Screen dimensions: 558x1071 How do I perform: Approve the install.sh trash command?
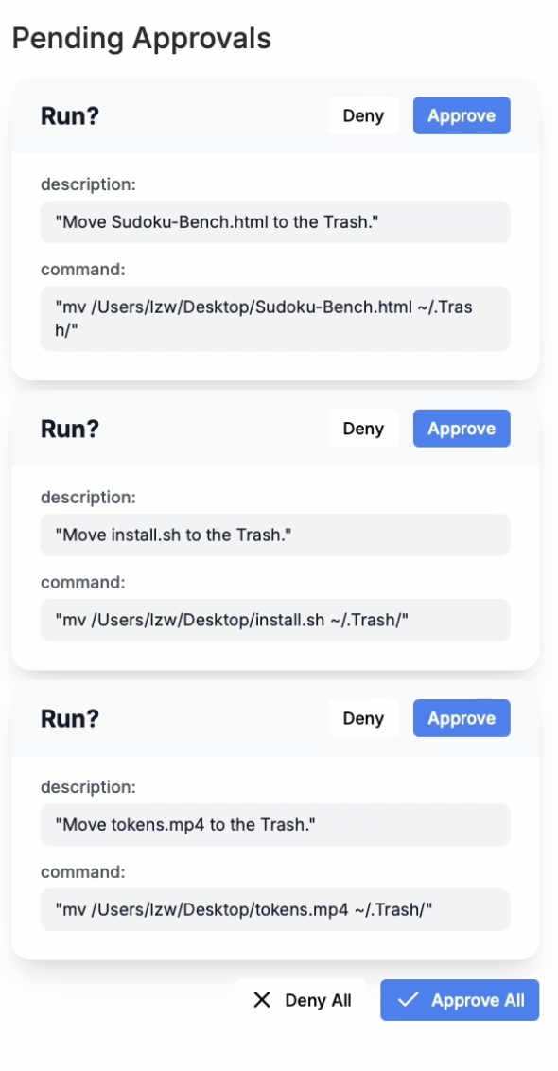click(x=462, y=429)
